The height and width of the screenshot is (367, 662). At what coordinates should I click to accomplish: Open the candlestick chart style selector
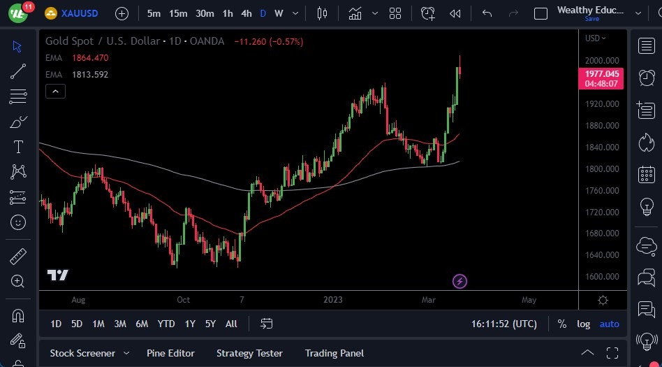coord(322,13)
